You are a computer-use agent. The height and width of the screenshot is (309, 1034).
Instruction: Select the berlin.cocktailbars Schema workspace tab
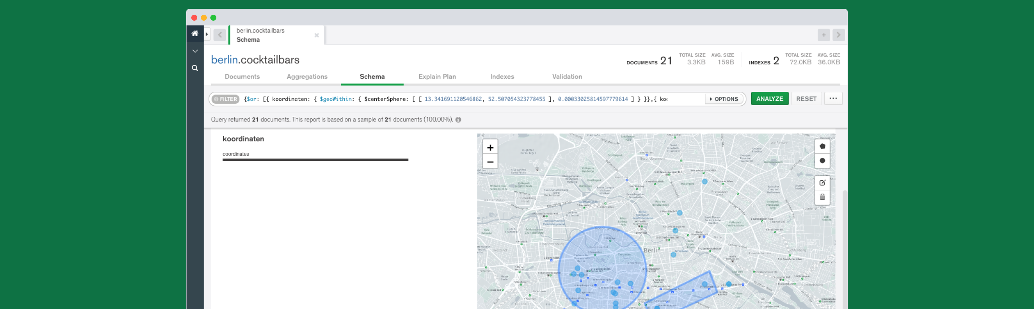[276, 35]
